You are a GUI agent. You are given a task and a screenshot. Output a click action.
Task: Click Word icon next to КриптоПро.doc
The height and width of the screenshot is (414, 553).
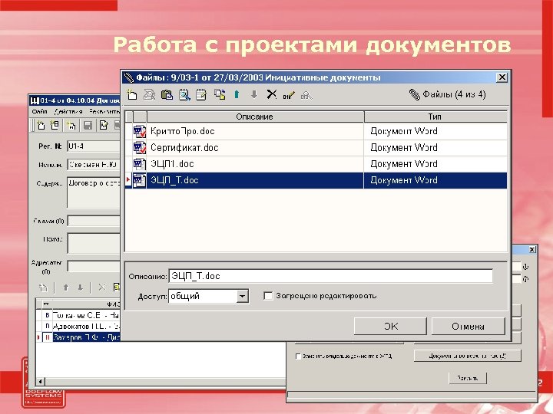pyautogui.click(x=140, y=131)
